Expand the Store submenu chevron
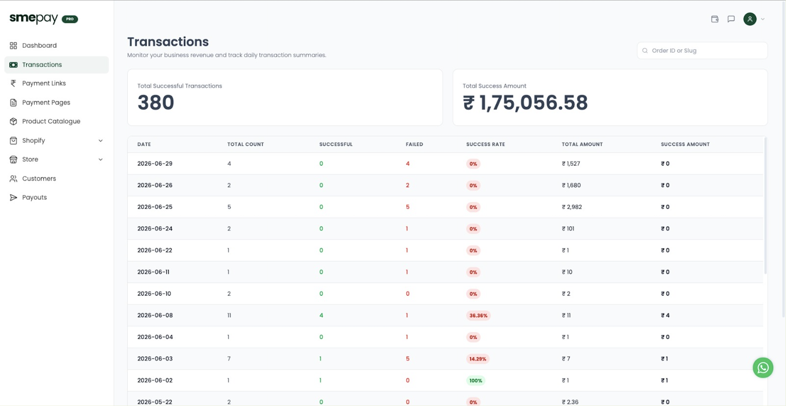 [100, 159]
